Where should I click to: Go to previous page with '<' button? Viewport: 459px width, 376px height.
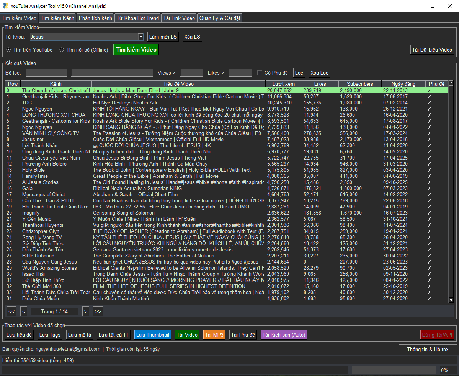24,311
